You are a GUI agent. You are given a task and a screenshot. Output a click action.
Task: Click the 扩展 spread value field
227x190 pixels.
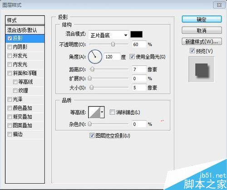tap(139, 79)
